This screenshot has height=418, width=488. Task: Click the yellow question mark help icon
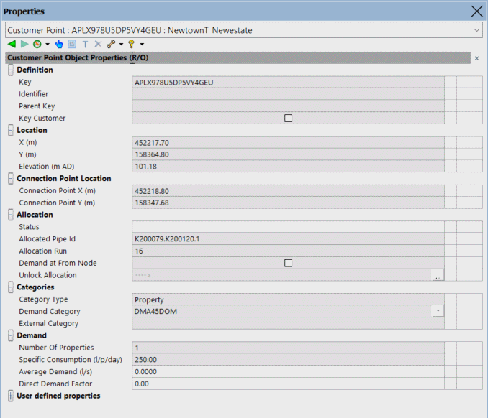(131, 44)
